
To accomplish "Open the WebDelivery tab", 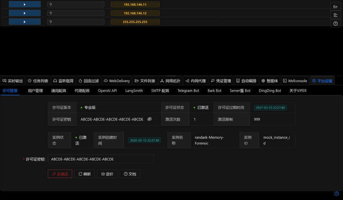I will pos(117,81).
